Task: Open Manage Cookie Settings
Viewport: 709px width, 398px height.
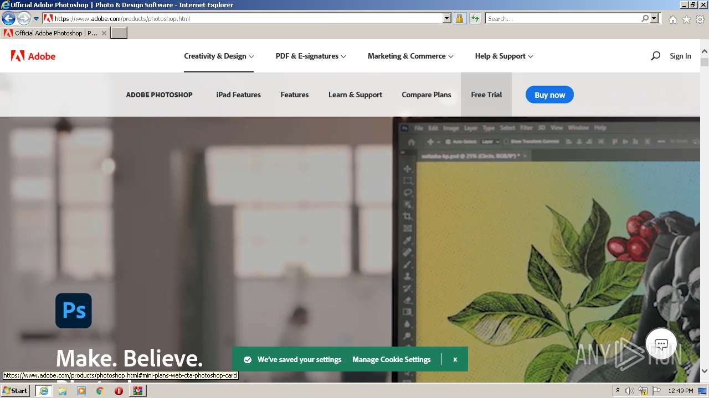Action: pos(391,359)
